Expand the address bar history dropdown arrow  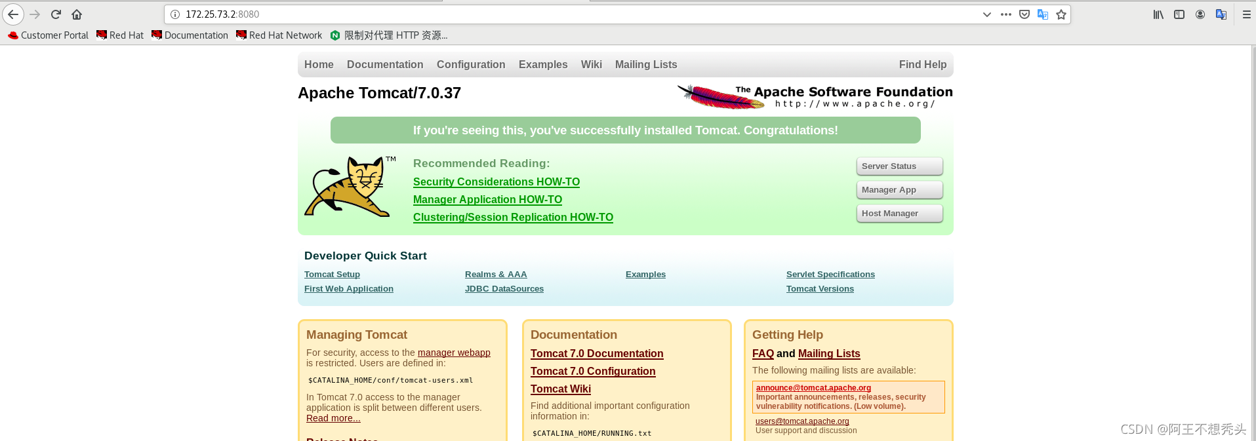(x=986, y=14)
